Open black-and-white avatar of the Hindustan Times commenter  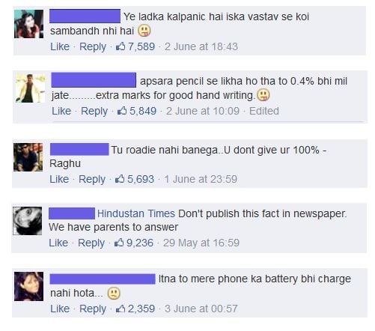tap(28, 221)
